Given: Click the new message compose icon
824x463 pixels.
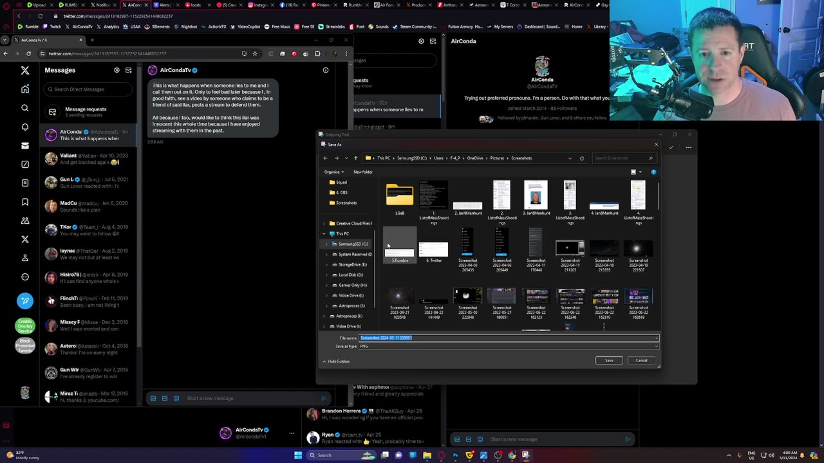Looking at the screenshot, I should (128, 70).
